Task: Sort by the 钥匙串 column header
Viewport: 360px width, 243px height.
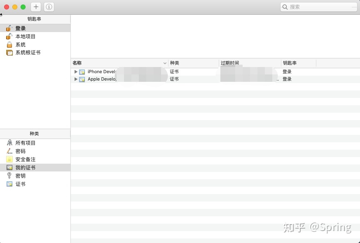Action: pyautogui.click(x=299, y=63)
